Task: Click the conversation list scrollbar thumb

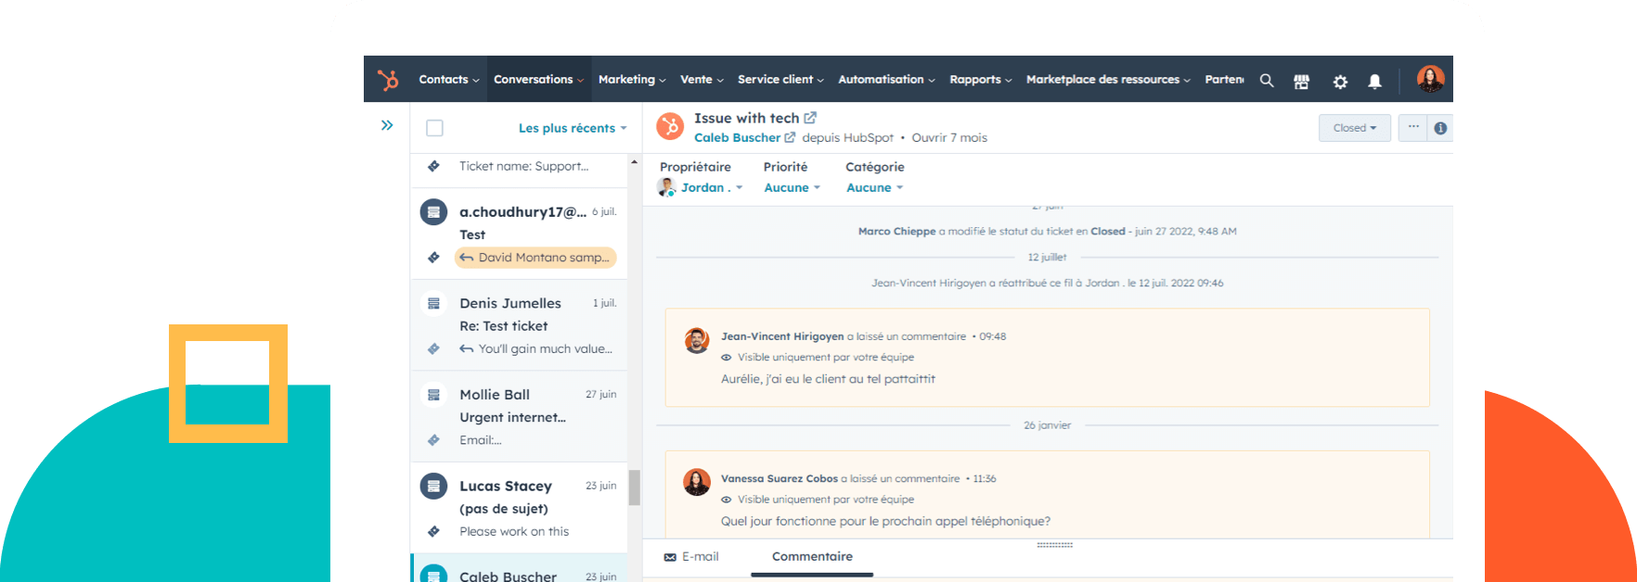Action: 635,487
